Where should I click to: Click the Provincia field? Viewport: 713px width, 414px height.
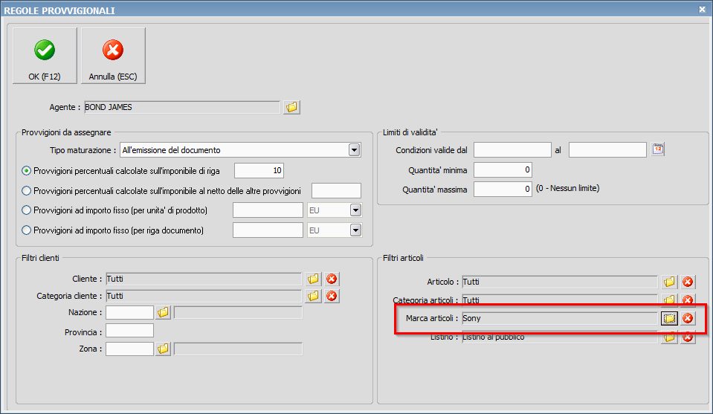click(129, 331)
